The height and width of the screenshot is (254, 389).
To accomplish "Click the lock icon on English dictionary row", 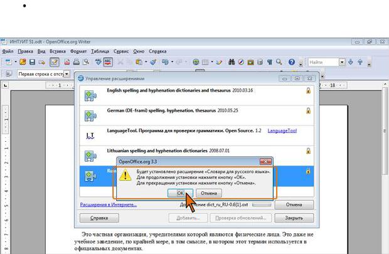I will click(308, 90).
